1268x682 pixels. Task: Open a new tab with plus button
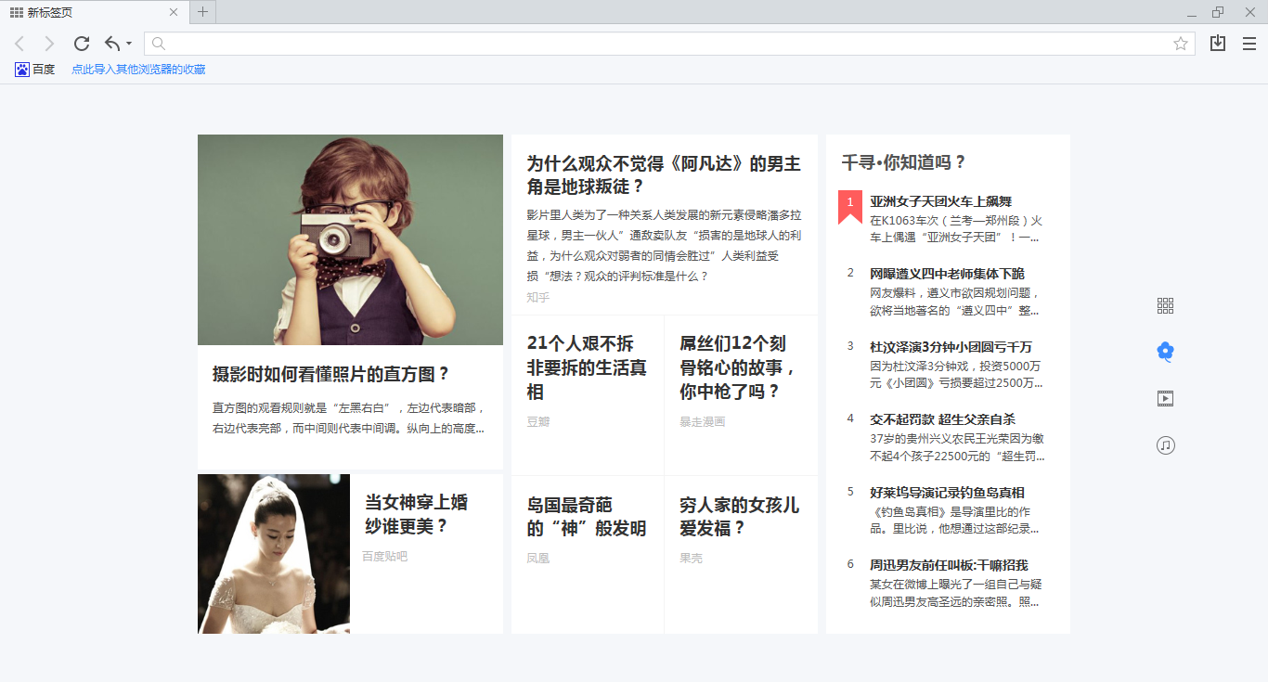tap(202, 12)
